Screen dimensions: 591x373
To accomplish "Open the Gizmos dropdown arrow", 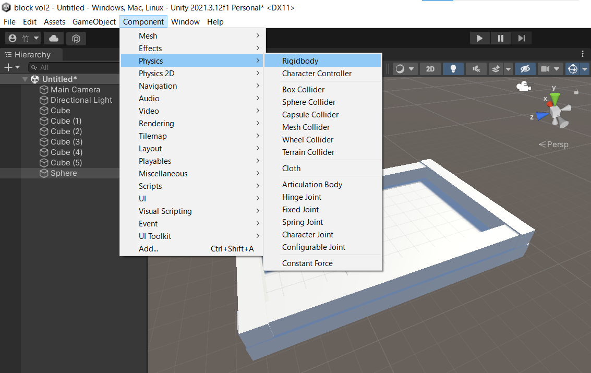I will [x=585, y=69].
